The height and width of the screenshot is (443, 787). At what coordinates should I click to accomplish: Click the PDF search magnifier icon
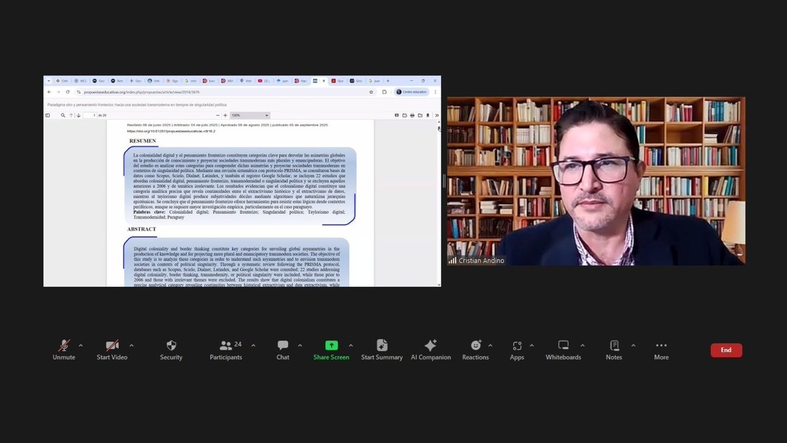pyautogui.click(x=63, y=116)
